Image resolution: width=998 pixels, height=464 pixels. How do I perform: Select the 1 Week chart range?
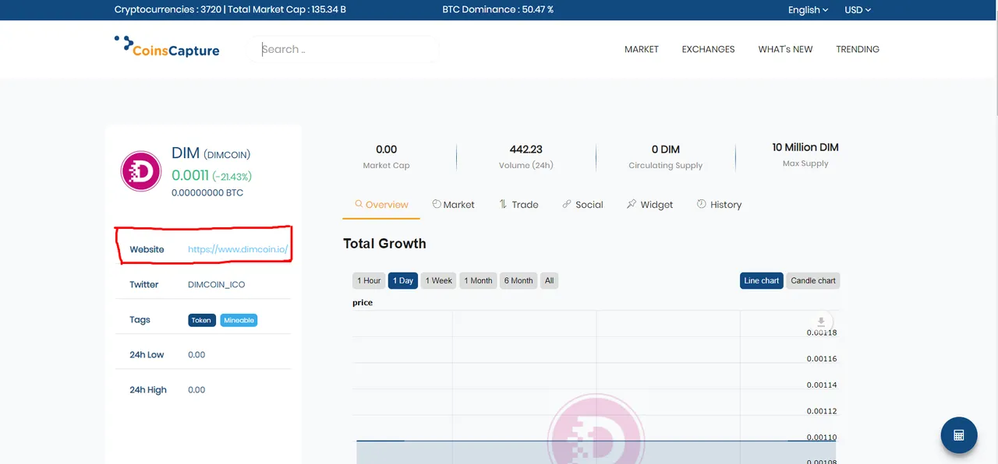pyautogui.click(x=439, y=281)
